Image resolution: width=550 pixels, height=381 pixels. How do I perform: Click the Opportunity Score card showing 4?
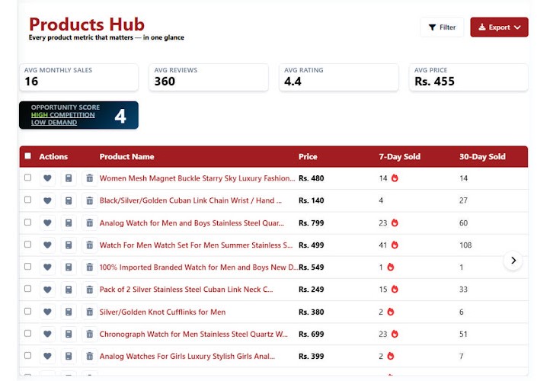78,115
